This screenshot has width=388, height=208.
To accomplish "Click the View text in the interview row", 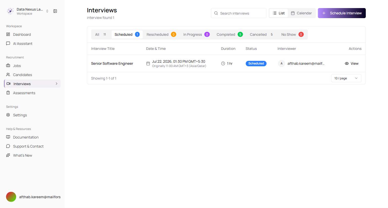I will click(x=354, y=63).
